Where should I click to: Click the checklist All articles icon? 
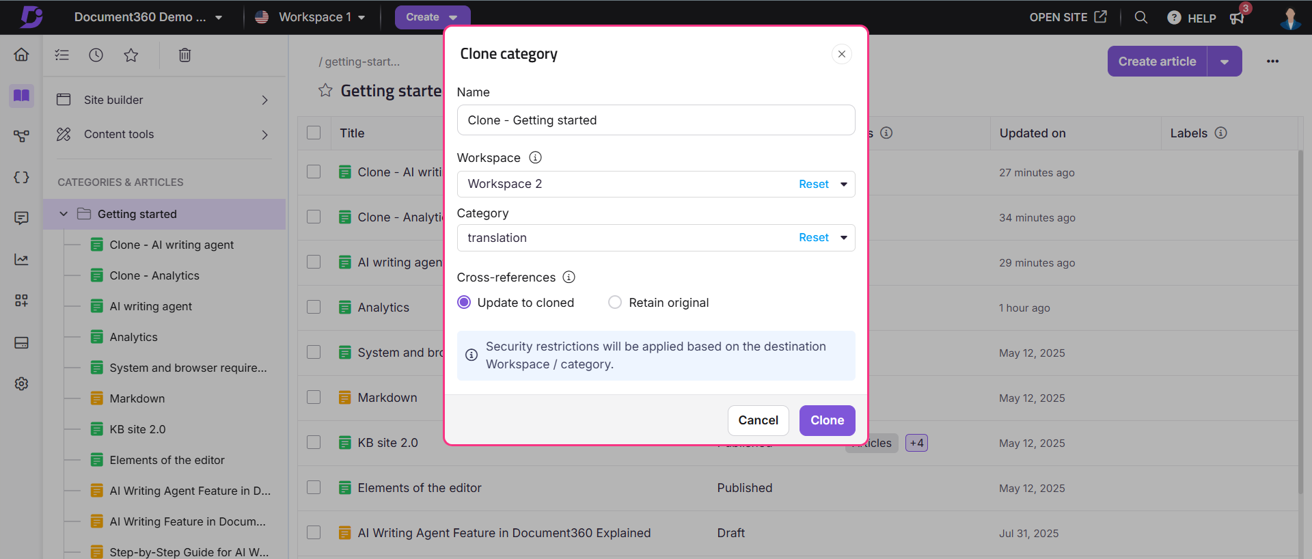62,55
